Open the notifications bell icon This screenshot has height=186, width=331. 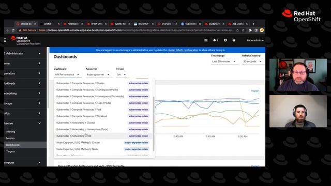(215, 40)
